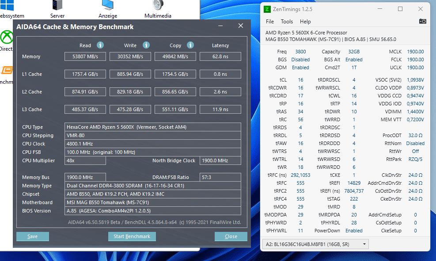
Task: Click L2 Cache latency 2.6 ns
Action: (220, 92)
